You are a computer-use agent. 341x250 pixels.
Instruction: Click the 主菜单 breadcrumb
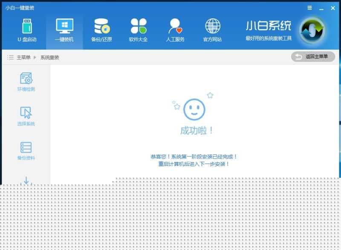(x=23, y=58)
